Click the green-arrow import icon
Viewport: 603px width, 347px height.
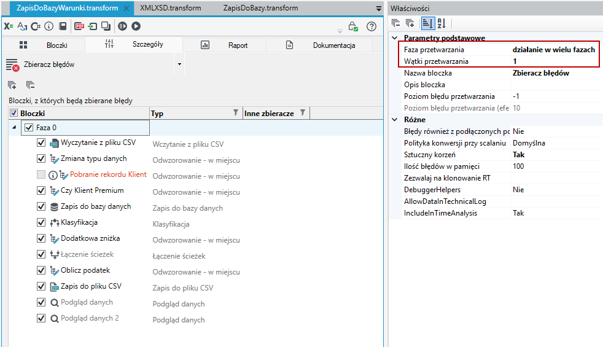coord(93,26)
